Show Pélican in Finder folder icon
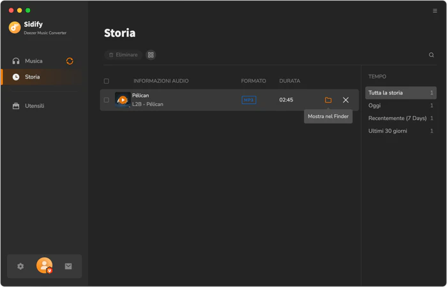The width and height of the screenshot is (447, 287). pos(328,100)
